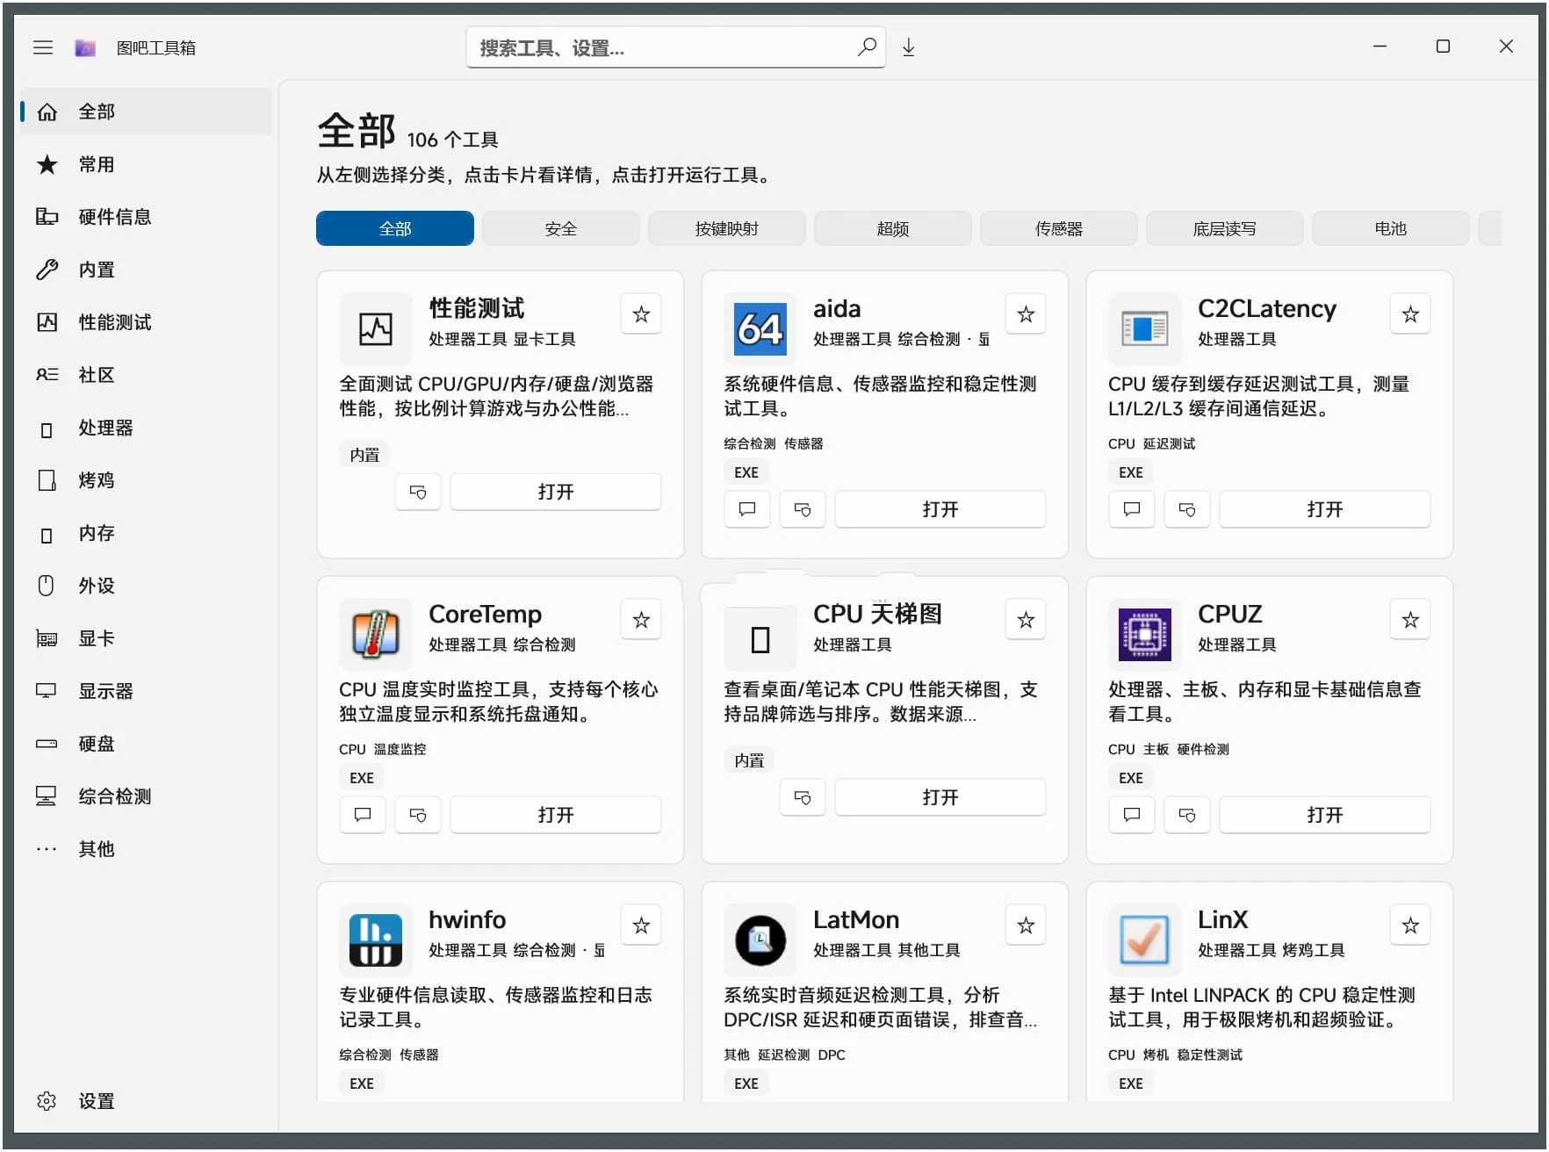Open the hamburger navigation menu
The width and height of the screenshot is (1549, 1152).
click(43, 47)
